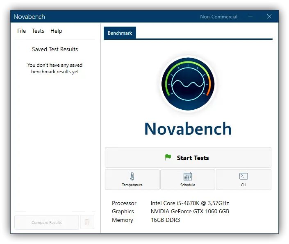The height and width of the screenshot is (244, 289).
Task: Open the File menu
Action: coord(21,31)
